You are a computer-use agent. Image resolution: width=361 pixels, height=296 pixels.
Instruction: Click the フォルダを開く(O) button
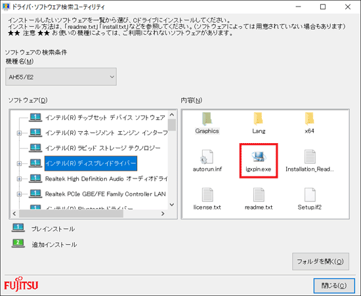pyautogui.click(x=320, y=261)
